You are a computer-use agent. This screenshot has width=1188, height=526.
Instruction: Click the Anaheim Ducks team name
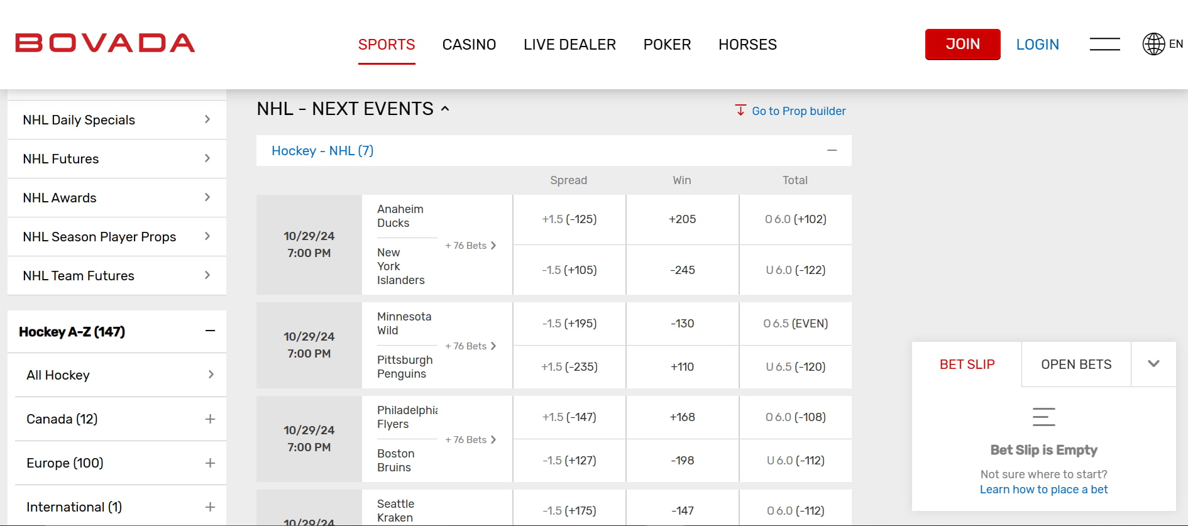click(x=400, y=216)
